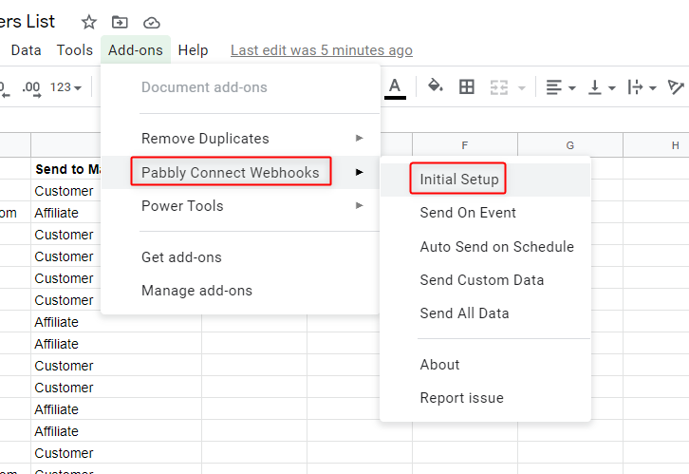Open the 123 number format dropdown
689x474 pixels.
65,87
